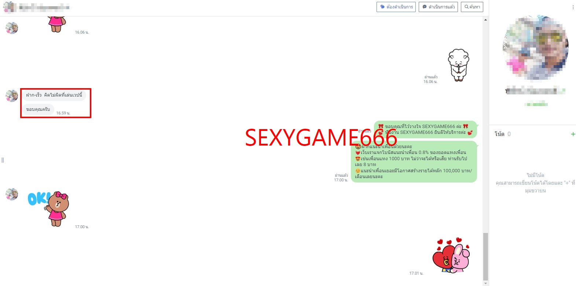Image resolution: width=576 pixels, height=286 pixels.
Task: Open the large profile picture in sidebar
Action: [535, 48]
